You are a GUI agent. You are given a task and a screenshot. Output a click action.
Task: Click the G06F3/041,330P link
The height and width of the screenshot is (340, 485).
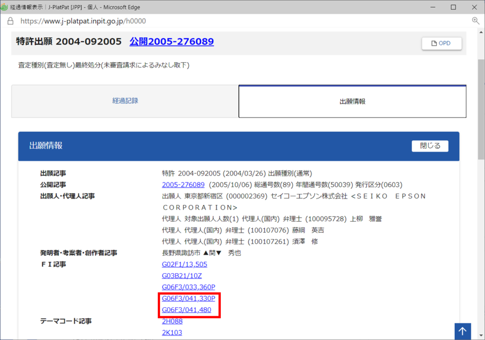coord(189,299)
